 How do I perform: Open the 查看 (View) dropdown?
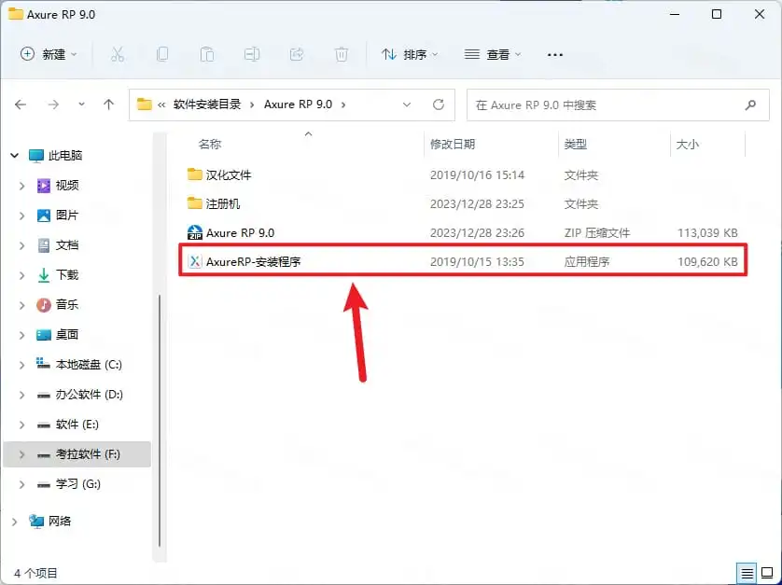click(493, 54)
